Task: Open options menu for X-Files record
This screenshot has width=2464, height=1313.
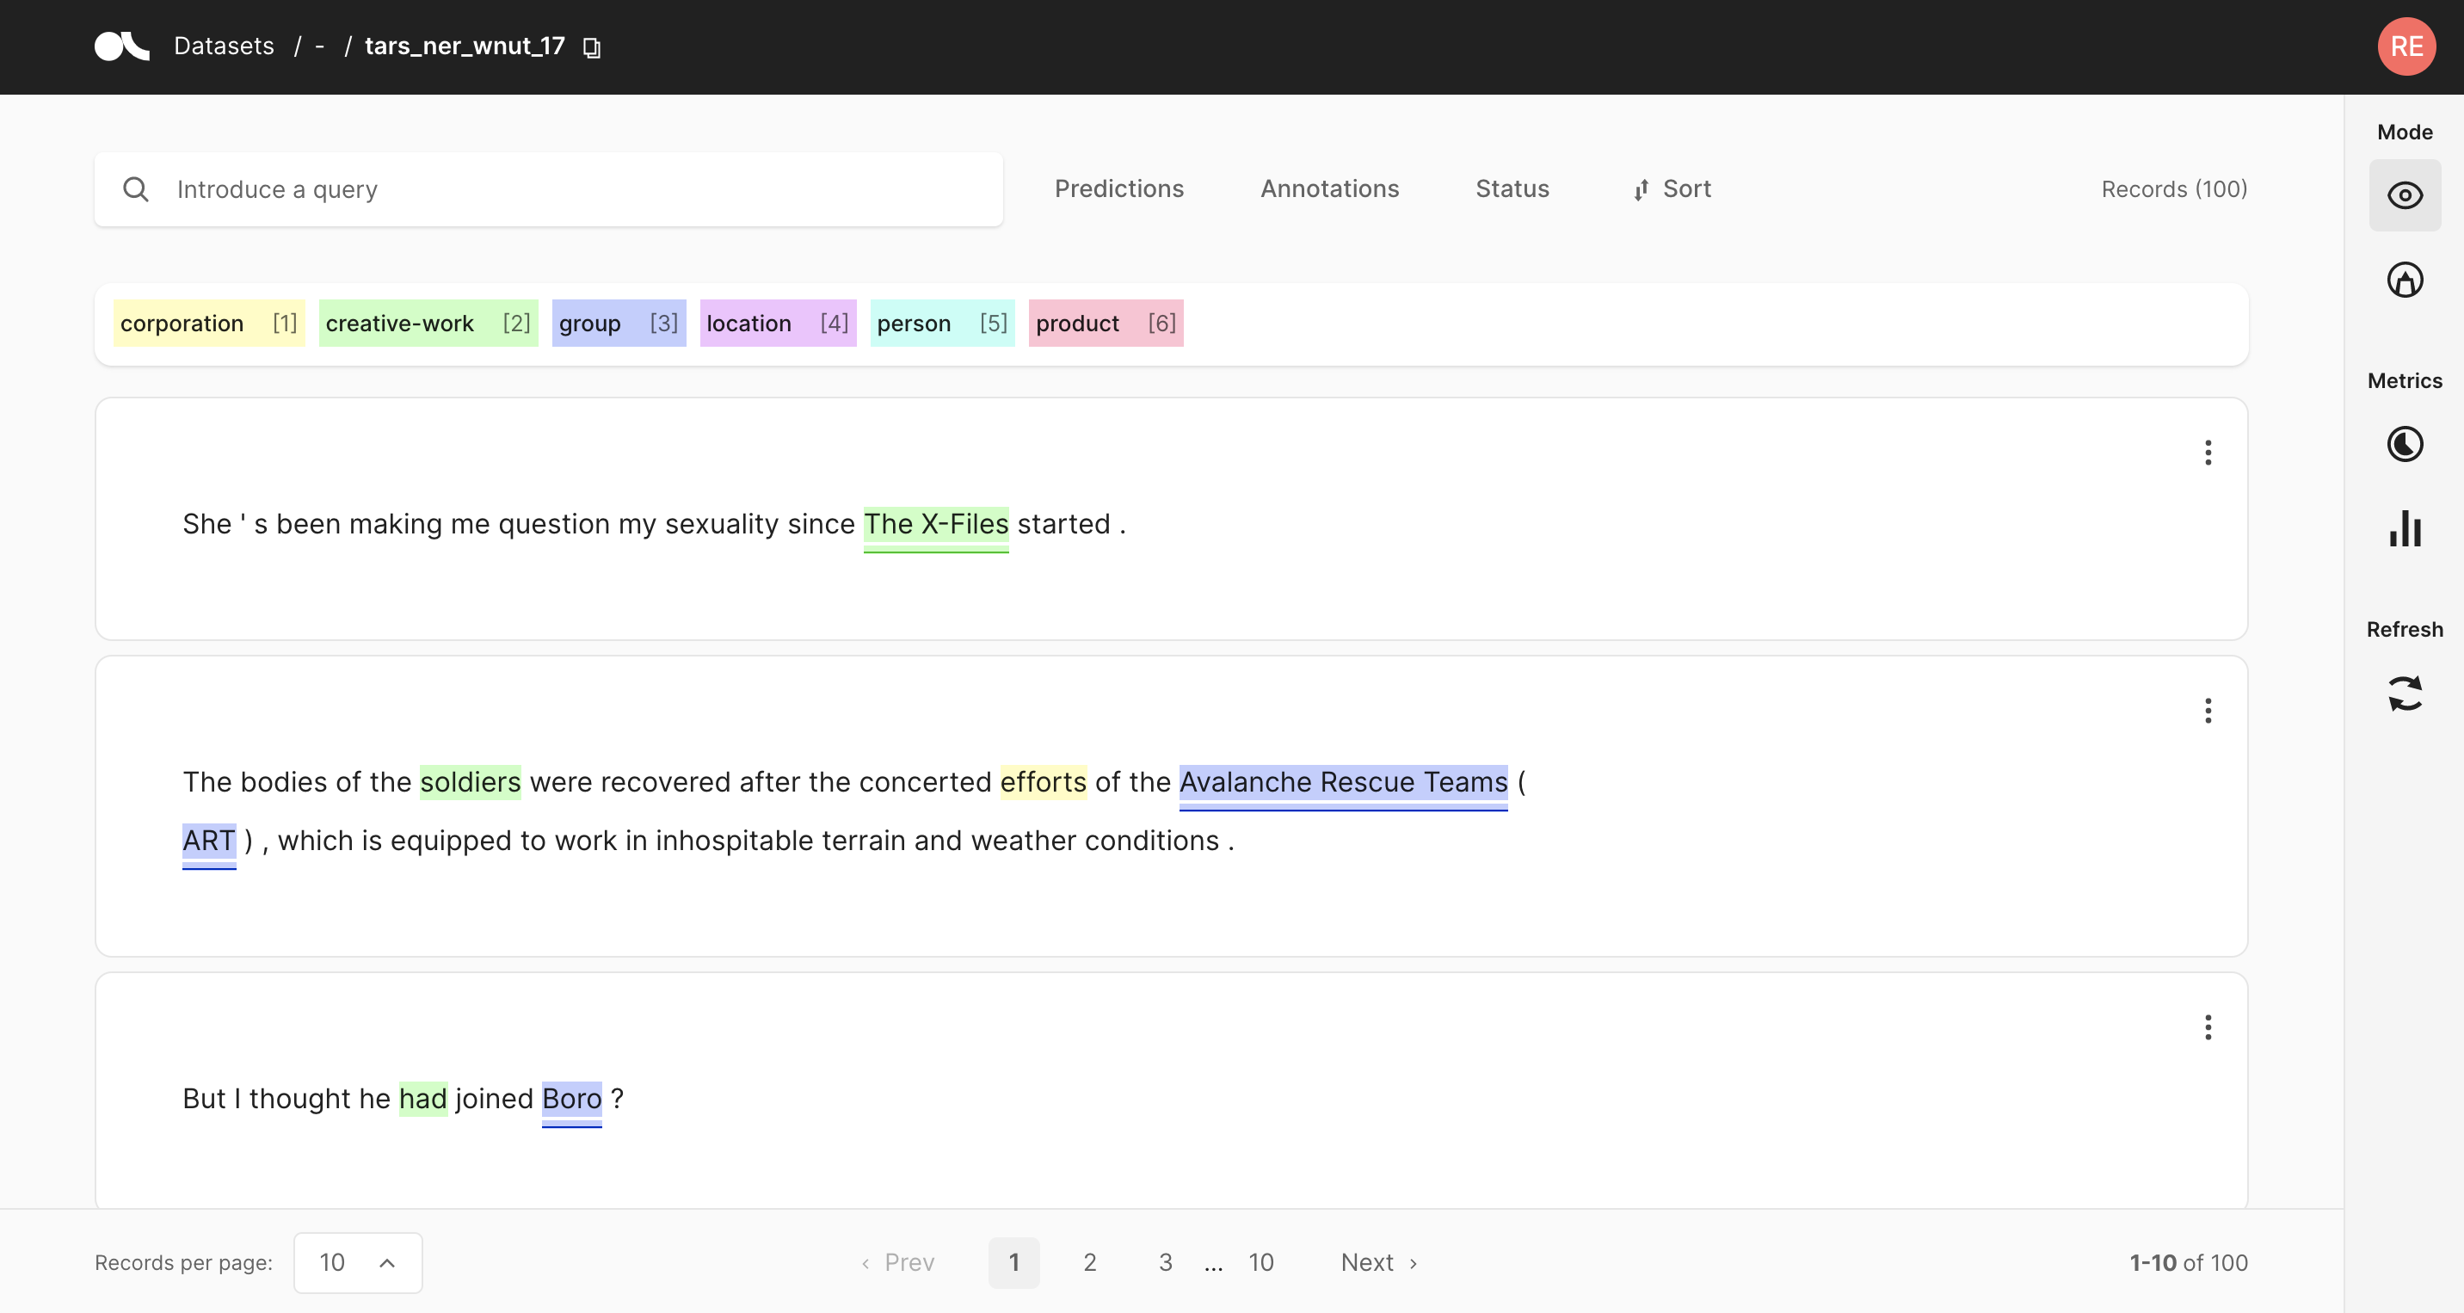Action: tap(2208, 453)
